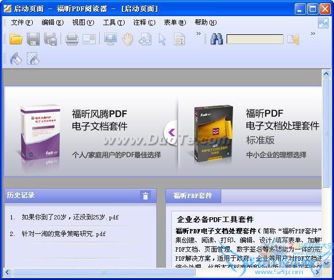
Task: Click the 福昕风腾PDF 电子文档套件 banner title
Action: [x=100, y=120]
